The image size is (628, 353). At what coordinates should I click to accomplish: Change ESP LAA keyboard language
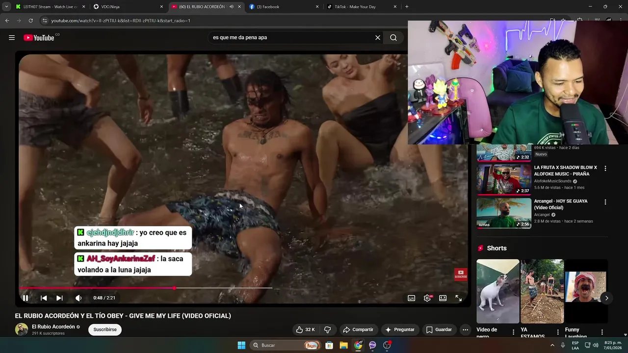[576, 345]
